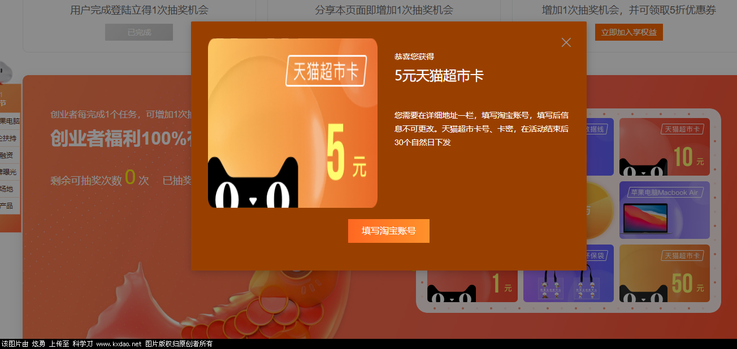Select the 10元 天猫超市卡 prize tile
The image size is (737, 349).
(664, 146)
